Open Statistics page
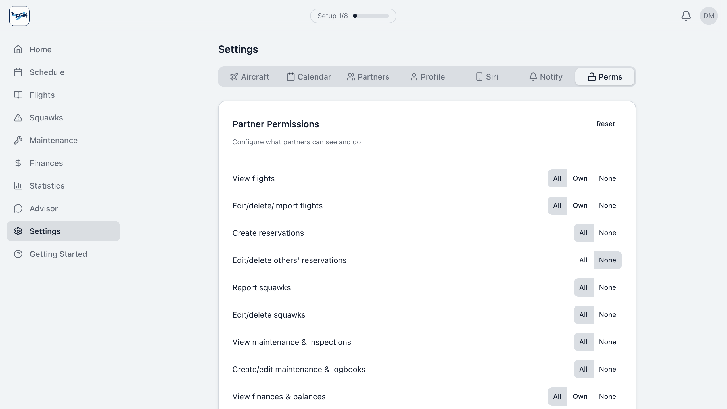Image resolution: width=727 pixels, height=409 pixels. [x=63, y=186]
